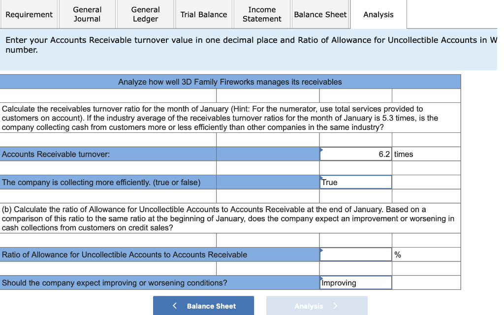Switch to the General Journal tab
Viewport: 504px width, 315px height.
pos(87,14)
